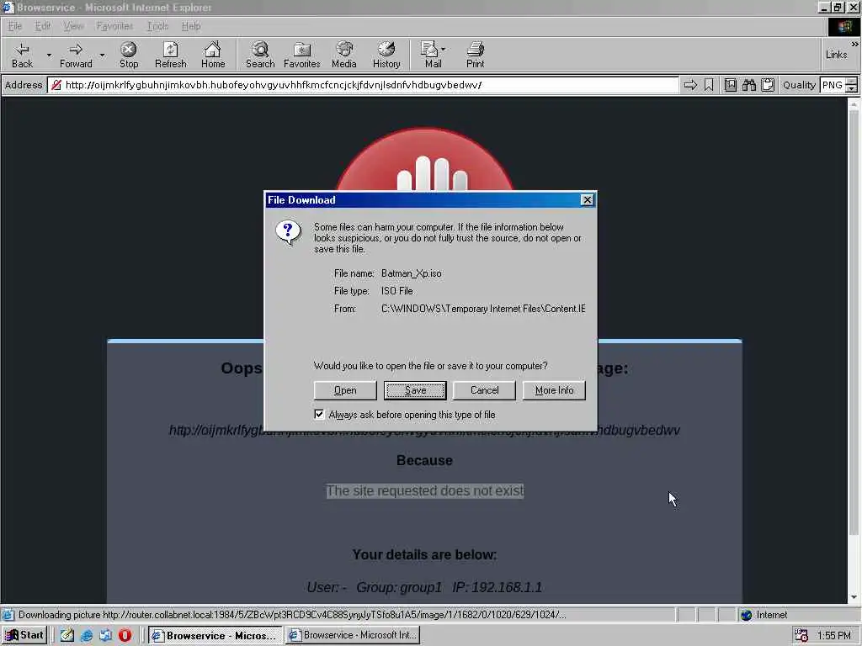Click the bookmarks book icon

731,85
